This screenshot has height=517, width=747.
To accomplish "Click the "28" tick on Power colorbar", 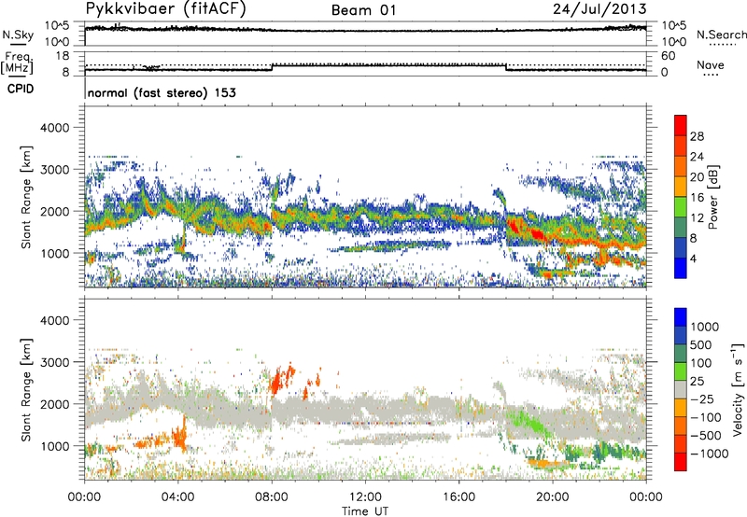I will [697, 136].
